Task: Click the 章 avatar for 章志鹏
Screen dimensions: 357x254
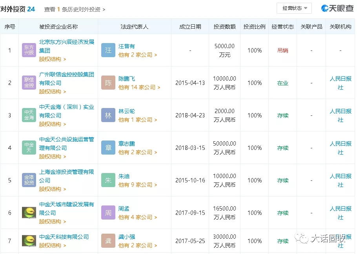Action: pyautogui.click(x=108, y=148)
